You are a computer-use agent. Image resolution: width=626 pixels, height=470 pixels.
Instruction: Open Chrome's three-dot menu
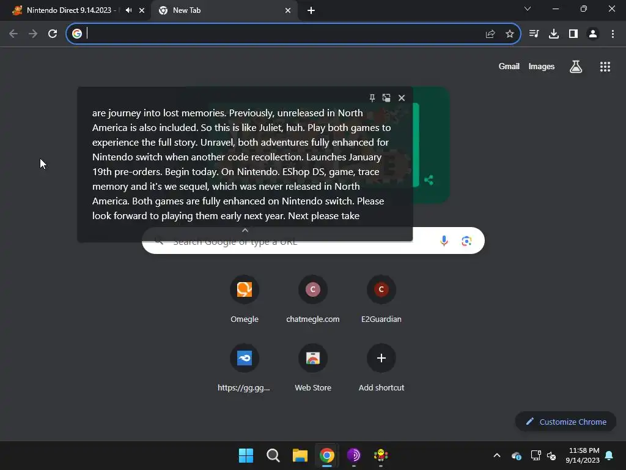(x=613, y=34)
